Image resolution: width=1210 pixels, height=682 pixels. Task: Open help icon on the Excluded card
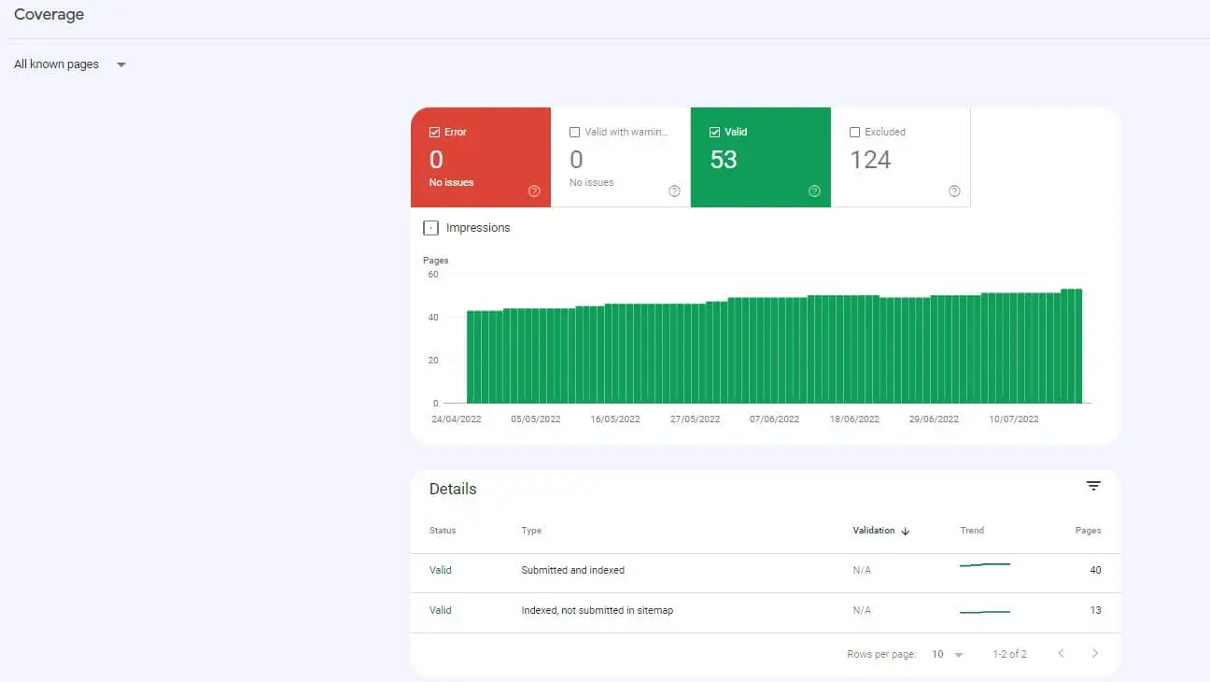point(954,192)
